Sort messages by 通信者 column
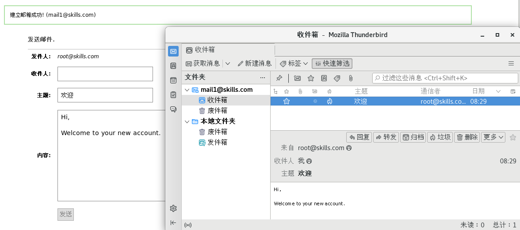 coord(431,91)
